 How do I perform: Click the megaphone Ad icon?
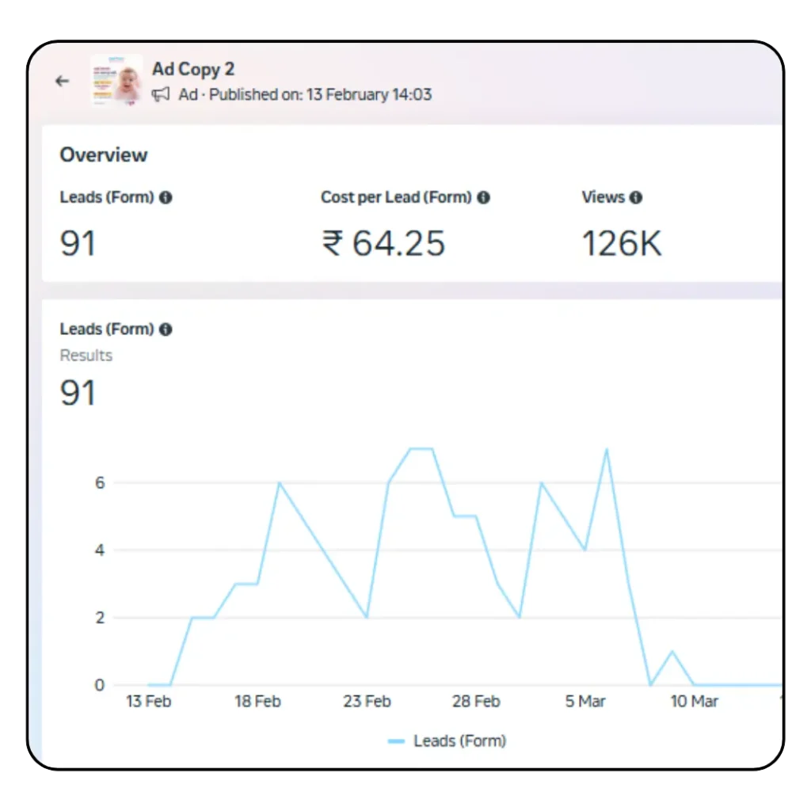pos(161,95)
